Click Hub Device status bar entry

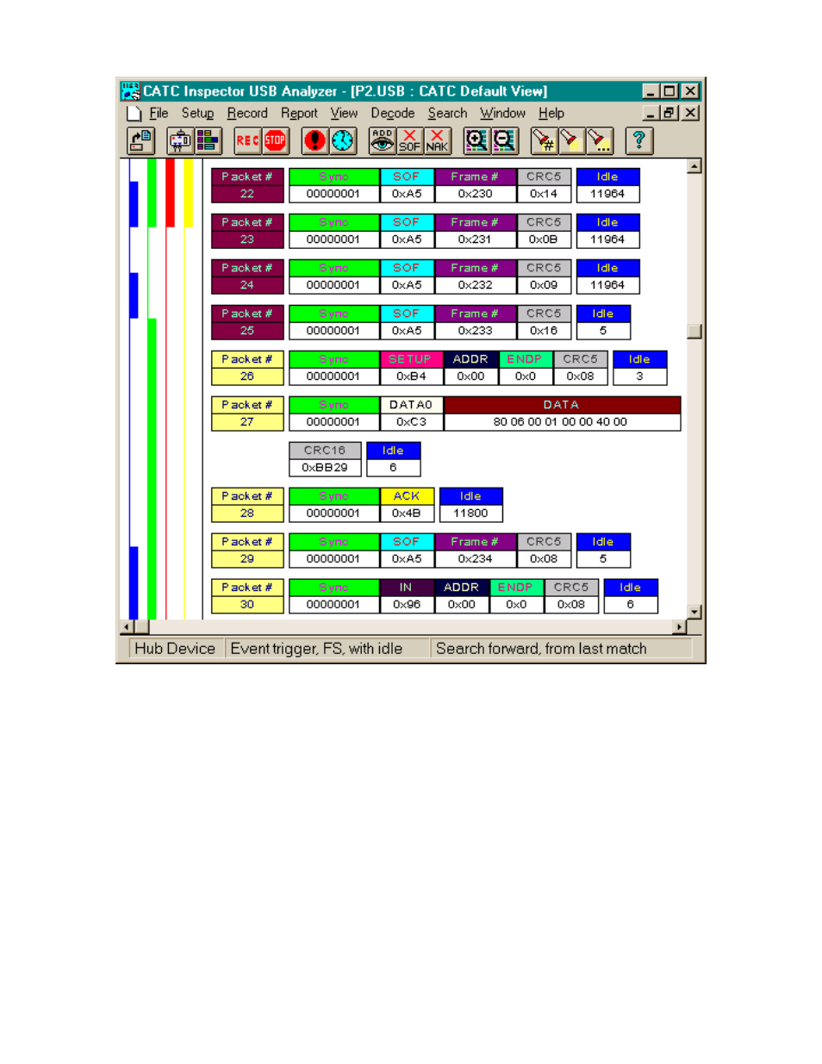pyautogui.click(x=176, y=649)
